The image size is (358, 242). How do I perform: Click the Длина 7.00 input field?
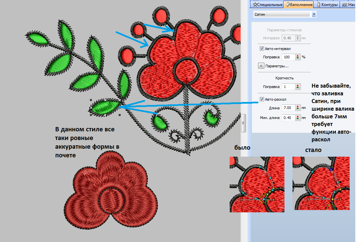point(288,108)
